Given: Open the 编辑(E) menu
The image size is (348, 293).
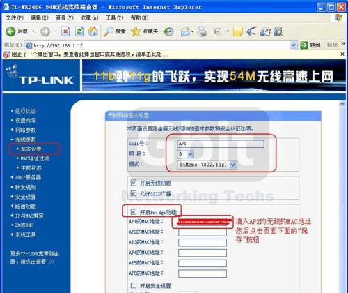Looking at the screenshot, I should pyautogui.click(x=40, y=17).
